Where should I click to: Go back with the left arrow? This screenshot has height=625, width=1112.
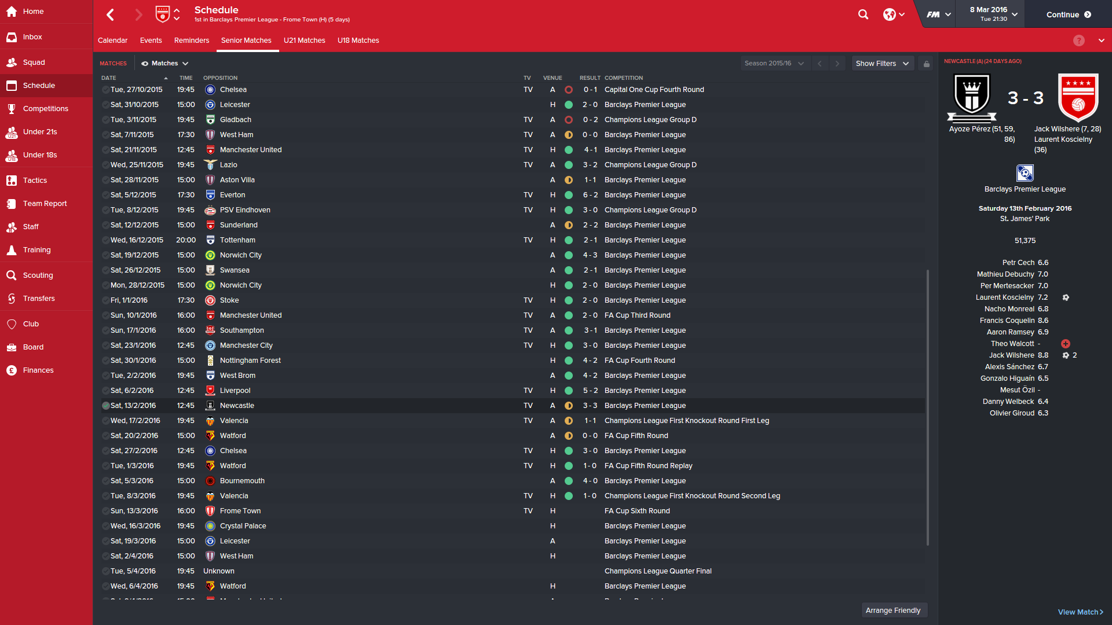(x=110, y=14)
